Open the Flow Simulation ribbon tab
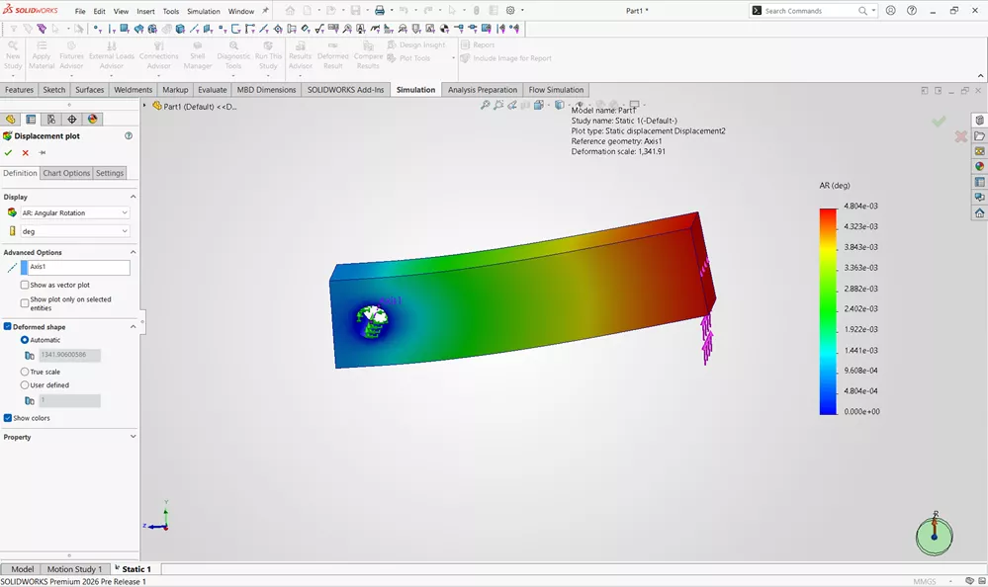The height and width of the screenshot is (587, 988). pos(556,90)
